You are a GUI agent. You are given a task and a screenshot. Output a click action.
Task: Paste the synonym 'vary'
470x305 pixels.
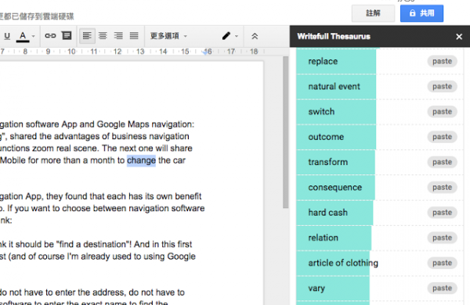(442, 288)
